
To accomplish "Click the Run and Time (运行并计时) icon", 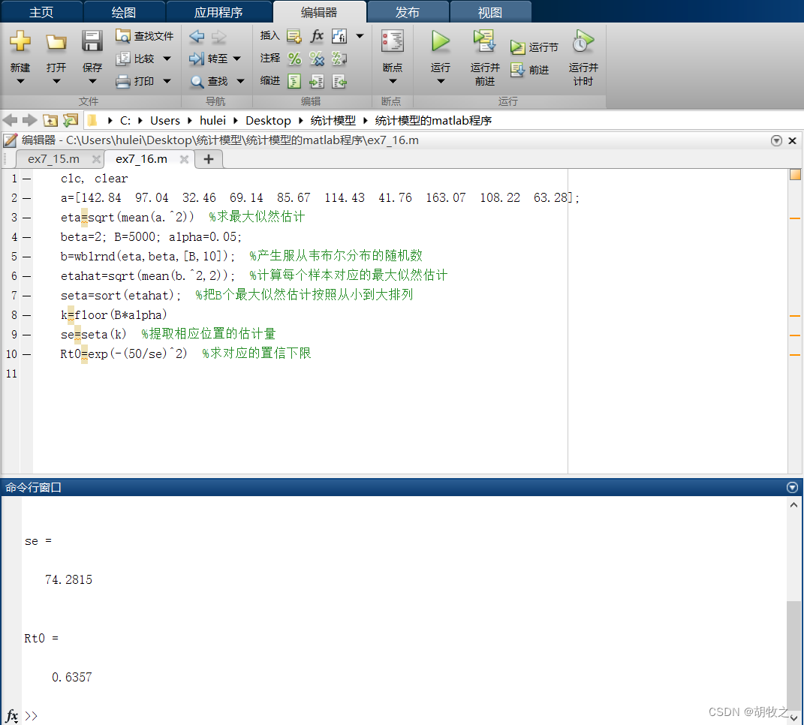I will point(583,41).
